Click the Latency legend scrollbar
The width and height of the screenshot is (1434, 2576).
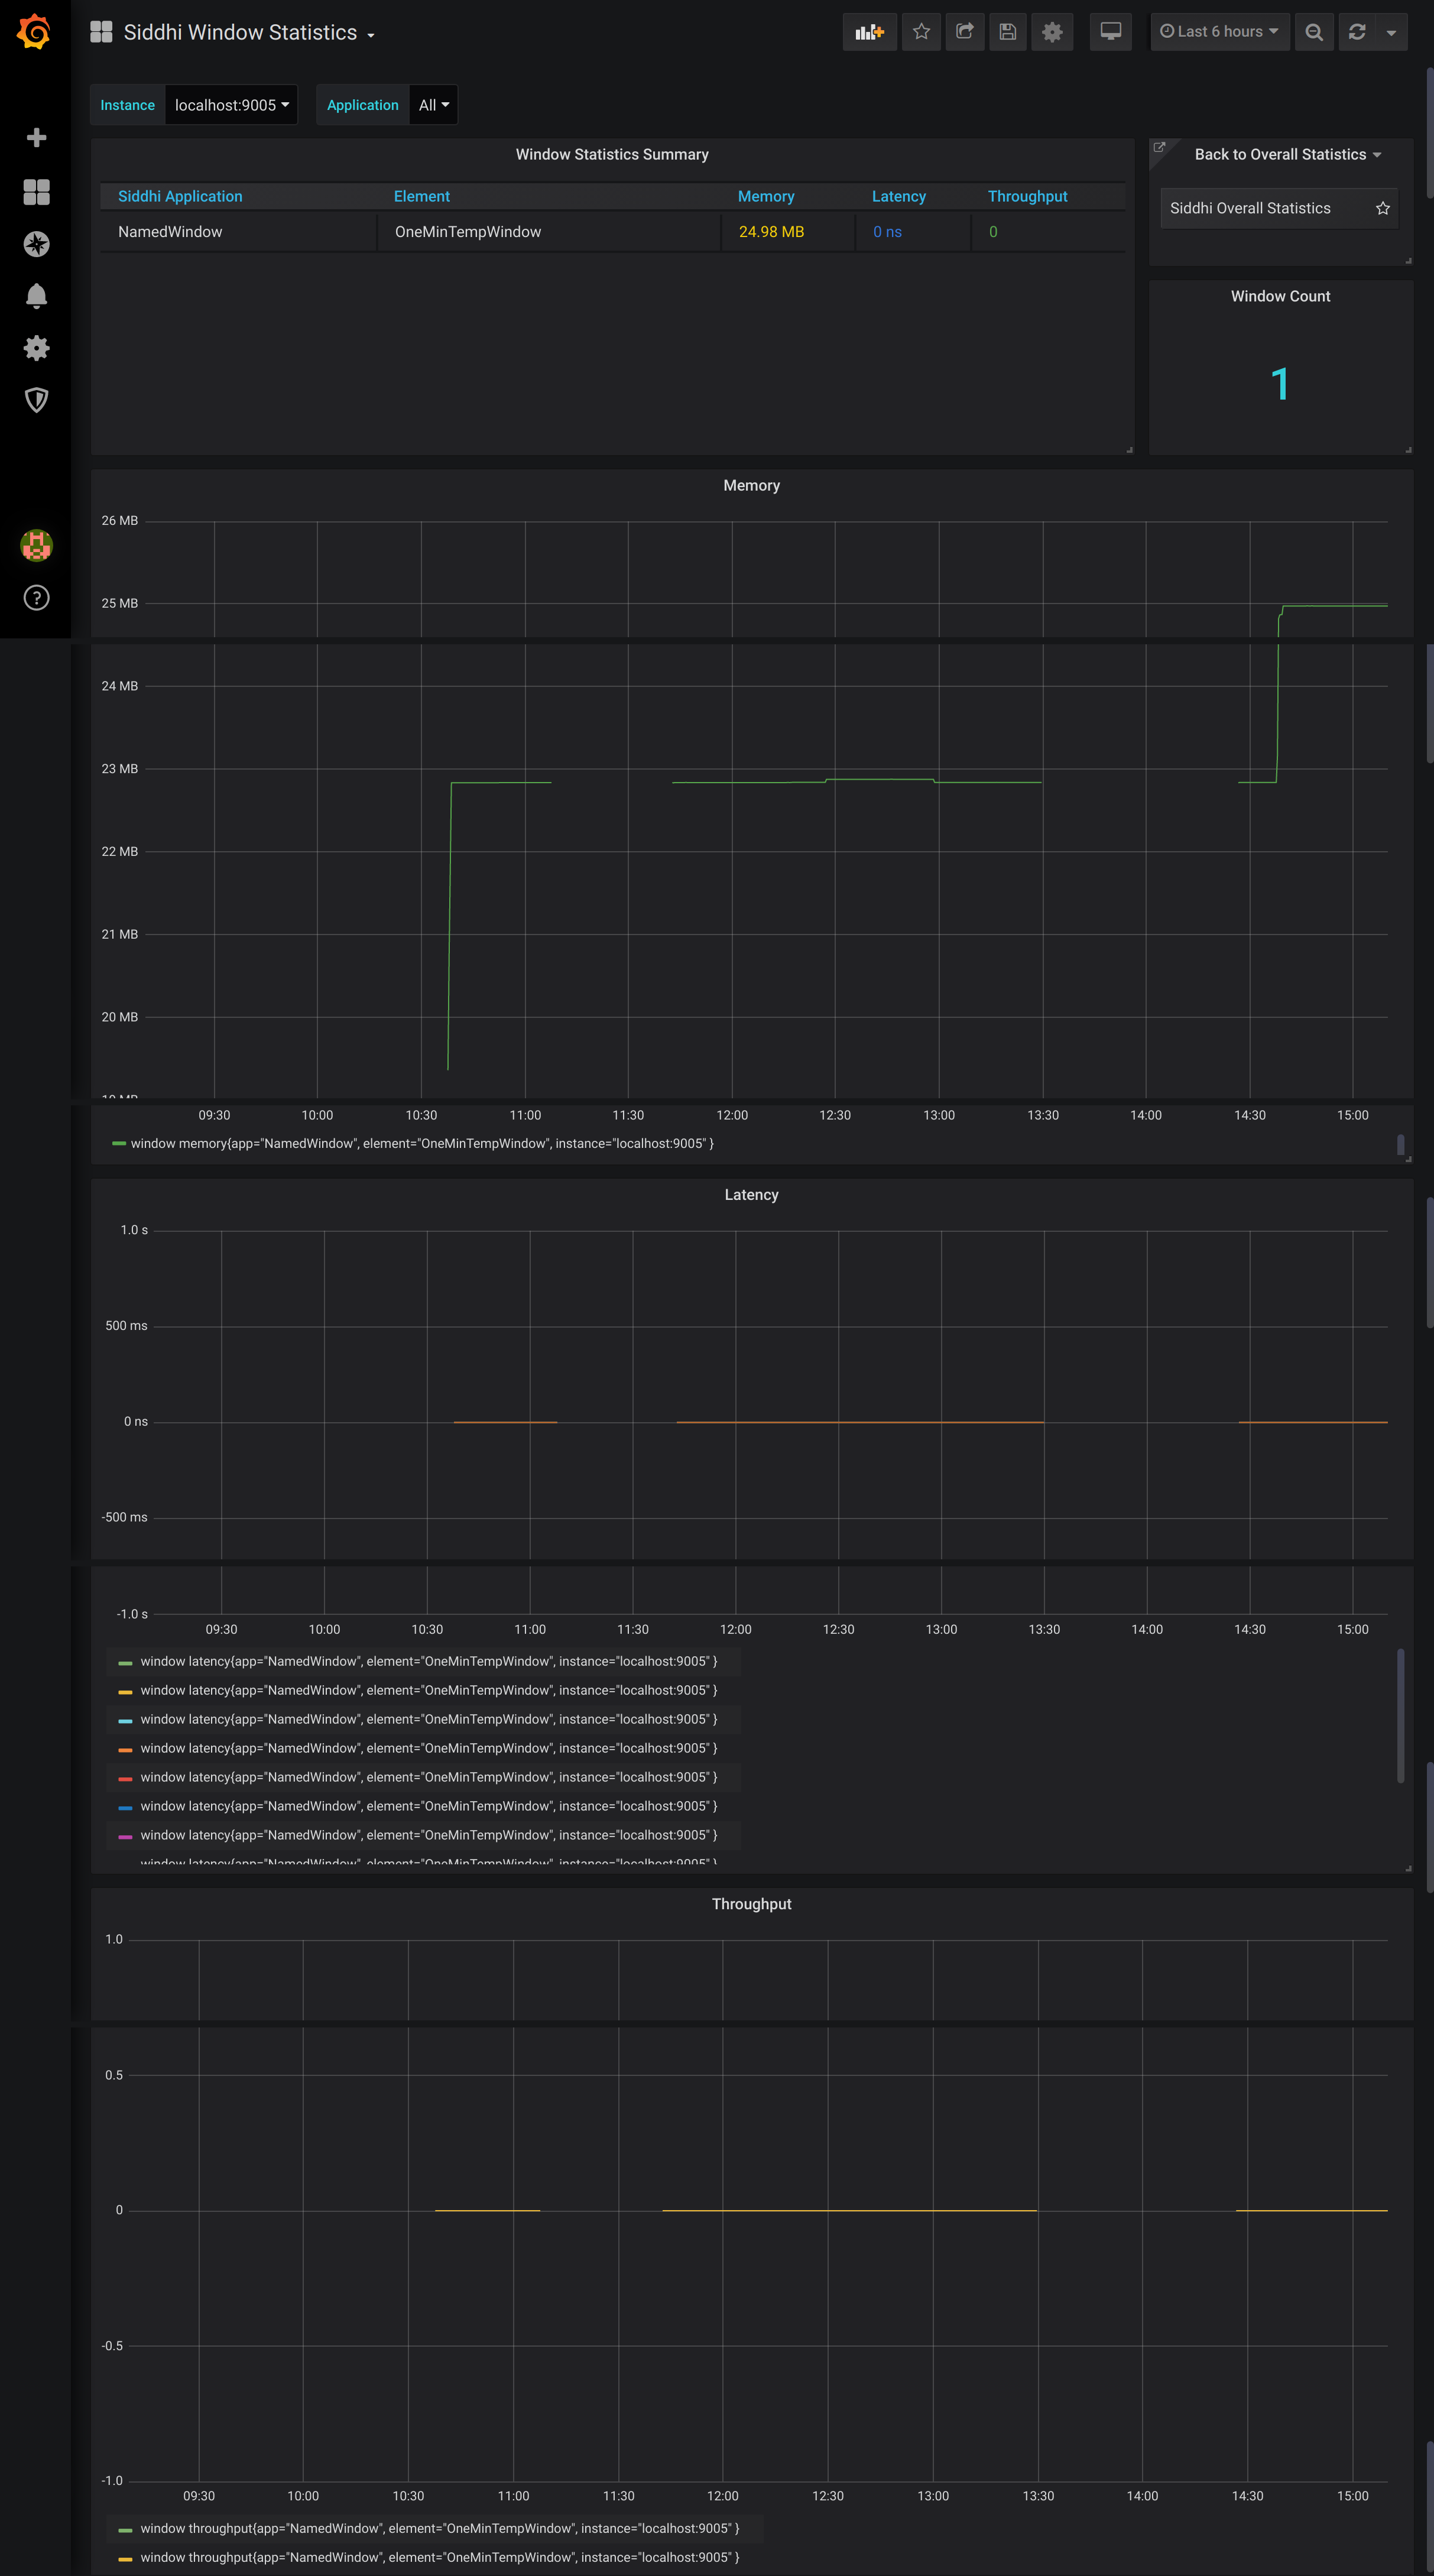point(1400,1715)
